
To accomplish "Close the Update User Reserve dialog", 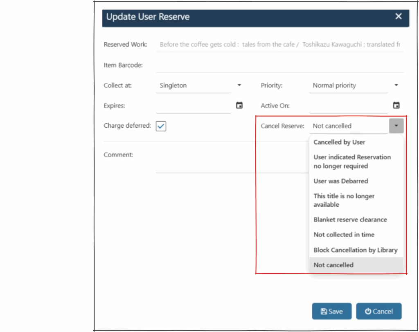I will 399,16.
